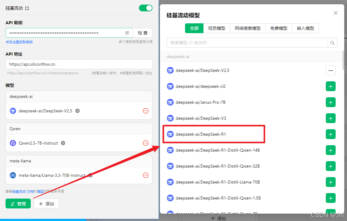Switch to the 嵌入模型 tab

(x=306, y=28)
